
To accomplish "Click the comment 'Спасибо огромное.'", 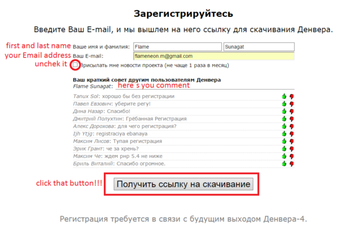I will click(141, 164).
